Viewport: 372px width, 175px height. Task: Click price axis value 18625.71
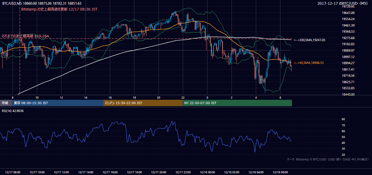coord(348,82)
